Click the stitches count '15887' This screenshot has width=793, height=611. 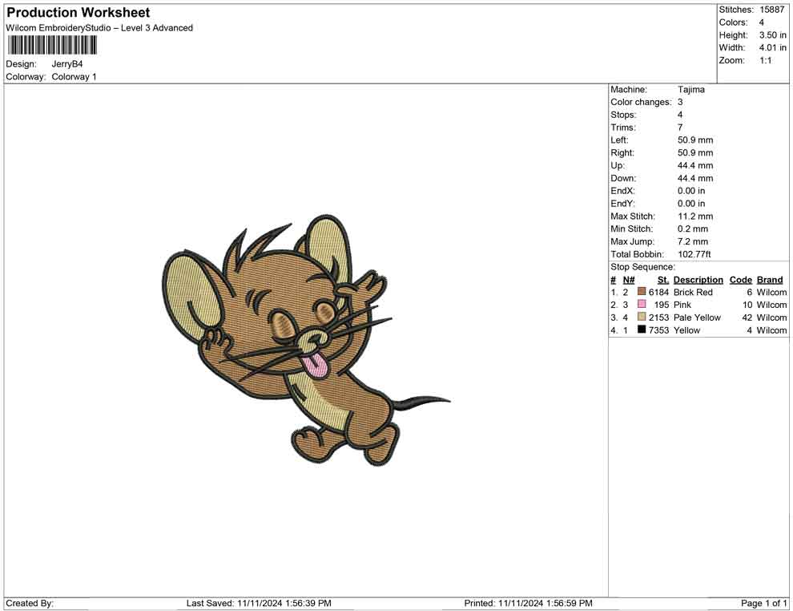pos(771,10)
